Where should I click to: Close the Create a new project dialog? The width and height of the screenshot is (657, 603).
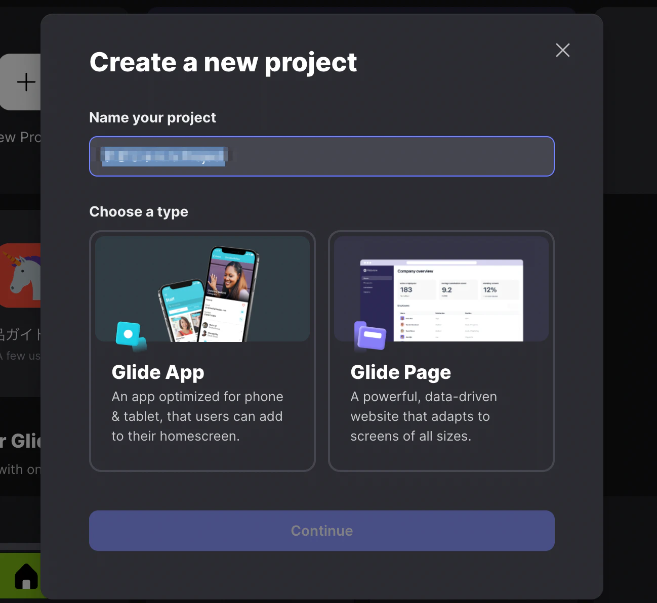562,50
